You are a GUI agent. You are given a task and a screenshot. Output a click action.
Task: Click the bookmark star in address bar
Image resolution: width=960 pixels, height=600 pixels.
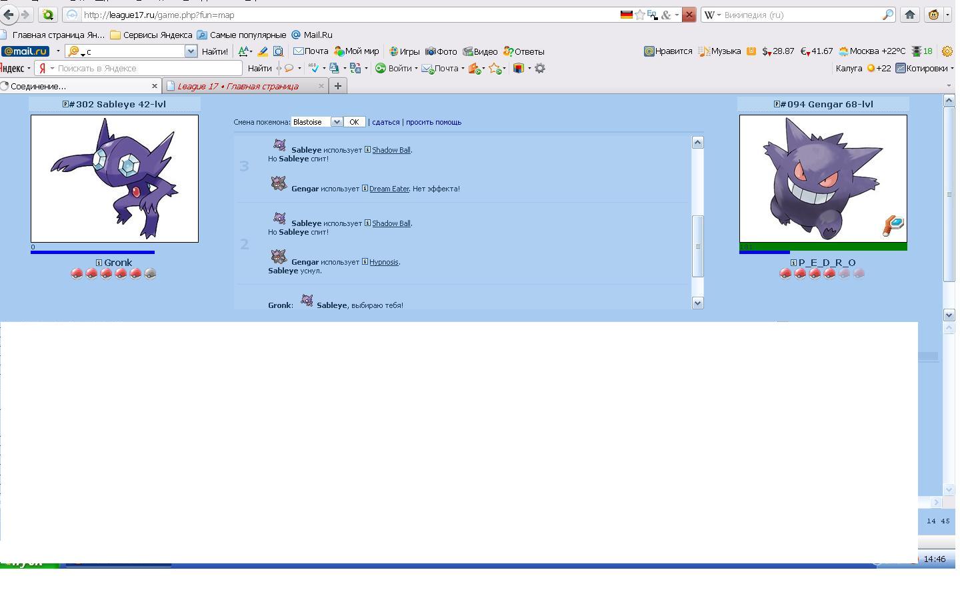(640, 15)
